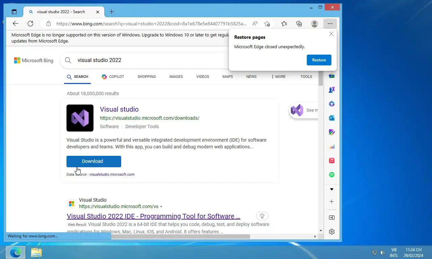Viewport: 432px width, 259px height.
Task: Open Spotify from the sidebar
Action: (332, 175)
